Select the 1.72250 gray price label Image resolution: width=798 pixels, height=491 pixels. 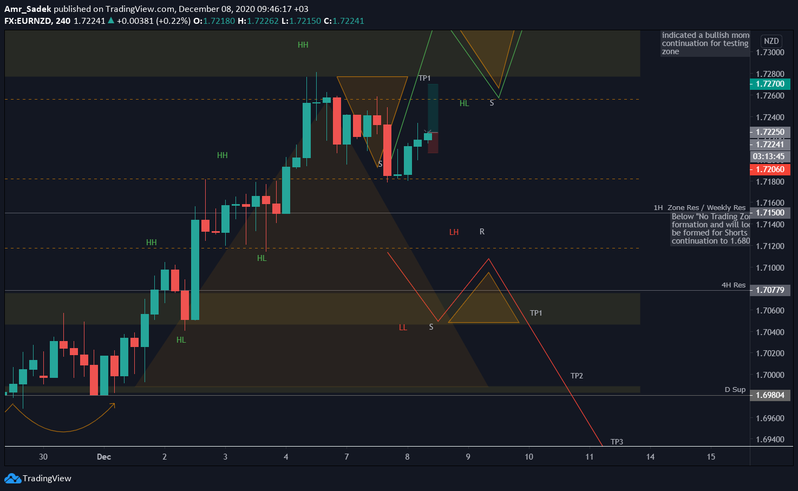pos(770,132)
